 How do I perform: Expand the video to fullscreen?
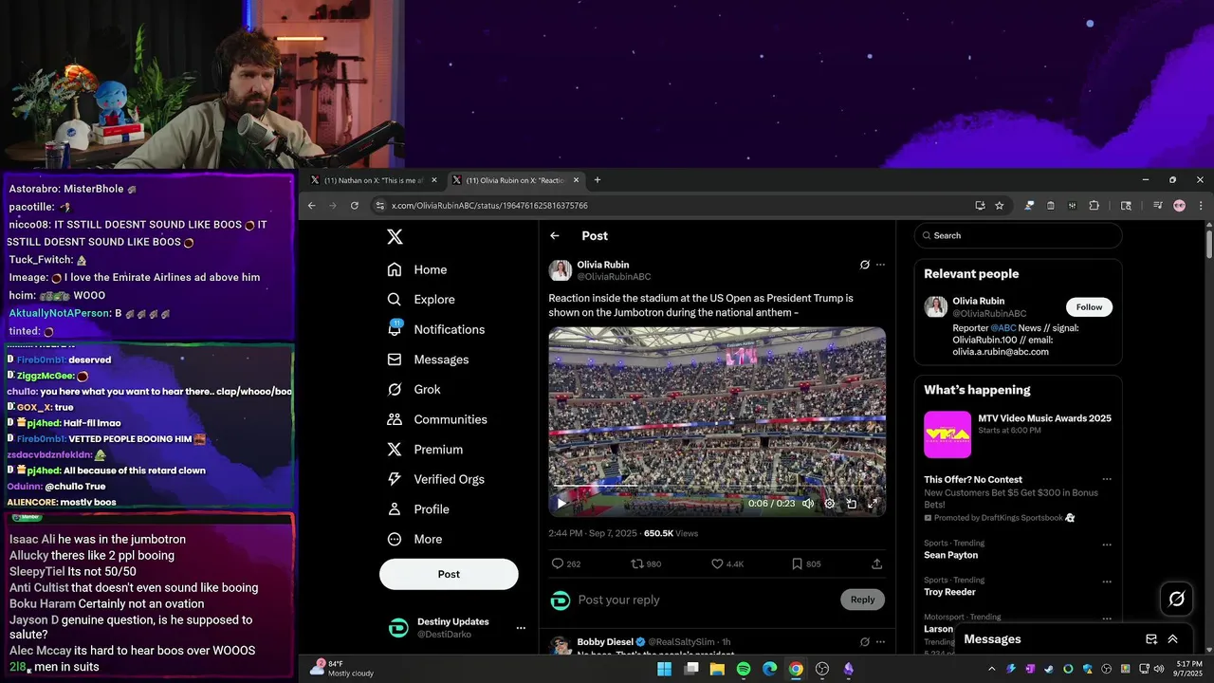873,504
